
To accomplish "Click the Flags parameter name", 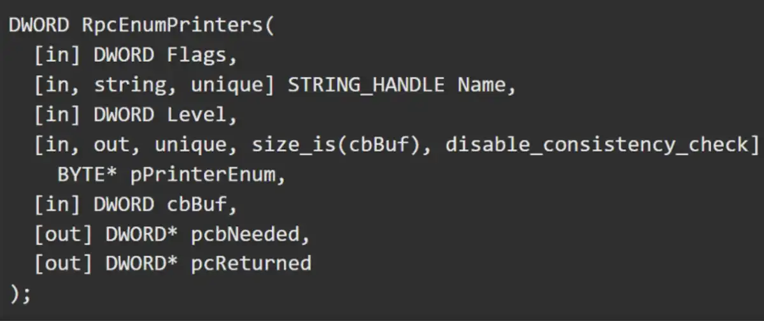I will (197, 55).
